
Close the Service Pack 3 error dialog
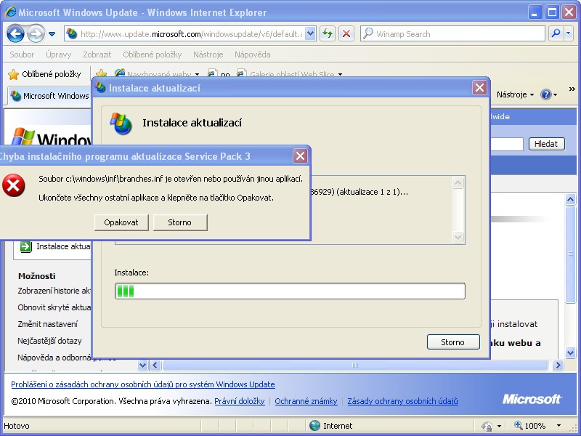tap(300, 156)
